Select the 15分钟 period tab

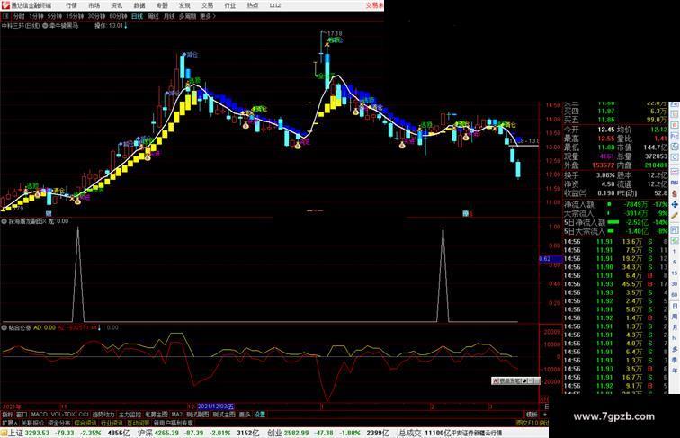(74, 16)
